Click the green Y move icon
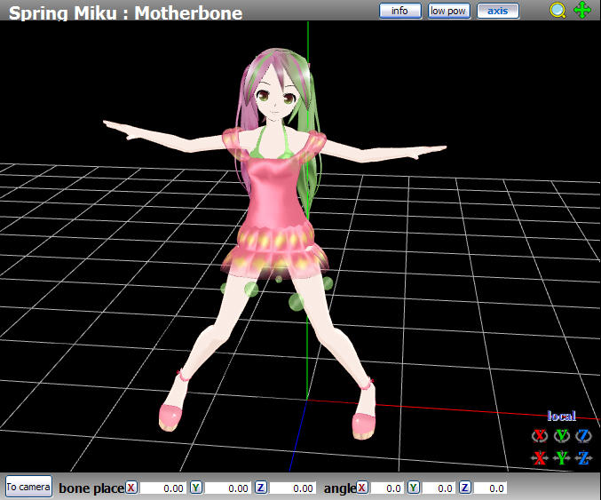601x500 pixels. 562,457
